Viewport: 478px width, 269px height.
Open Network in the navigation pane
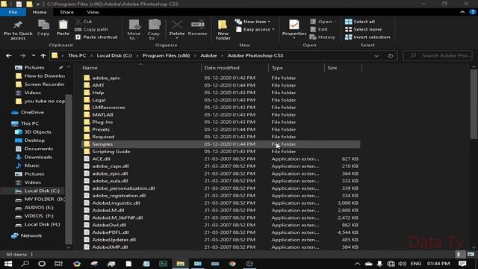coord(31,235)
